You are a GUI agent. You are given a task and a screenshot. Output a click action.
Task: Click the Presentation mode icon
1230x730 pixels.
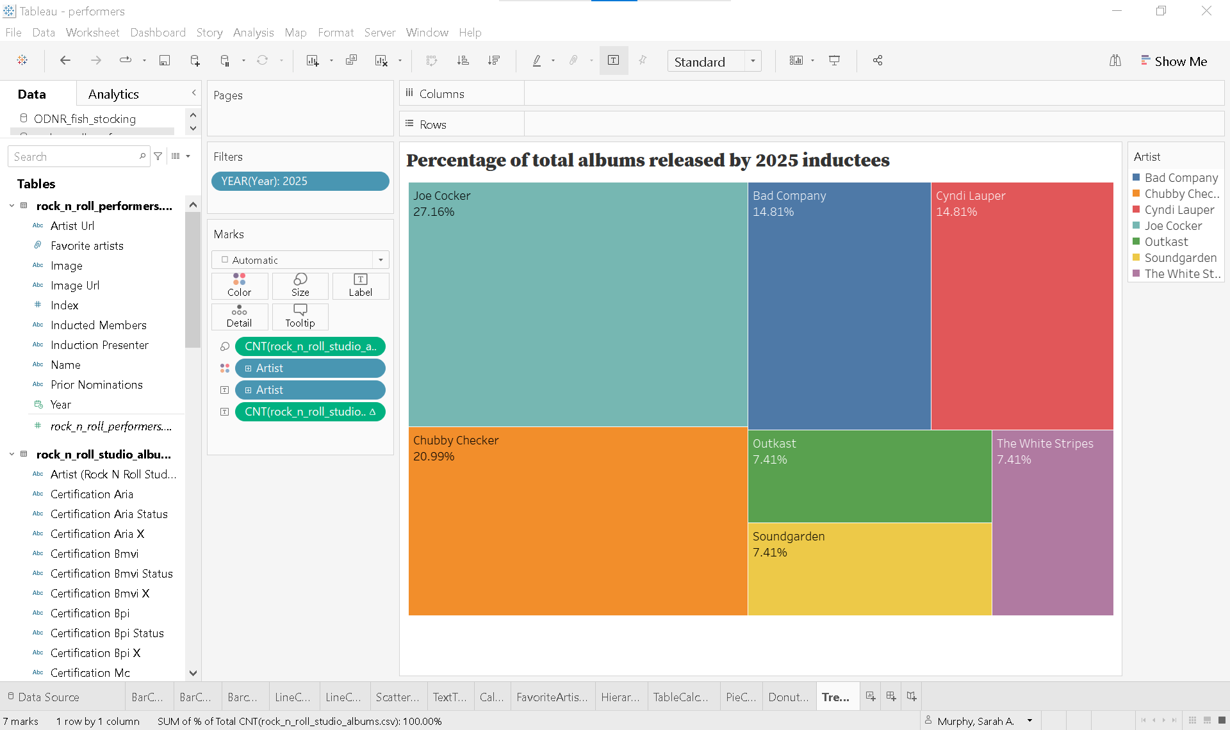click(834, 60)
